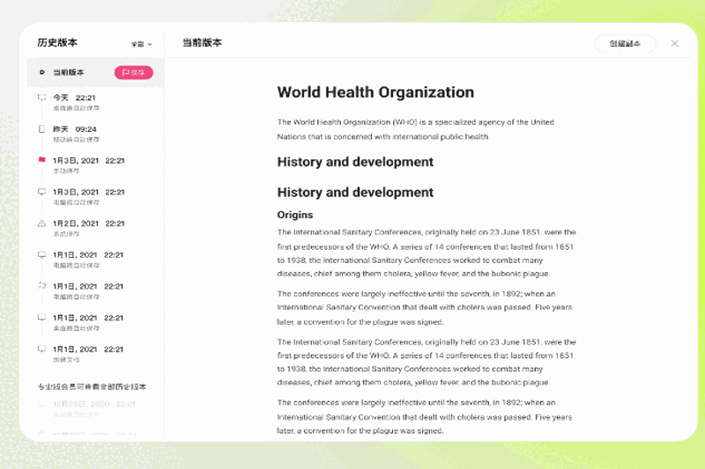The height and width of the screenshot is (469, 705).
Task: Select the 手动保存 label under 1月3日, 2021
Action: (x=67, y=171)
